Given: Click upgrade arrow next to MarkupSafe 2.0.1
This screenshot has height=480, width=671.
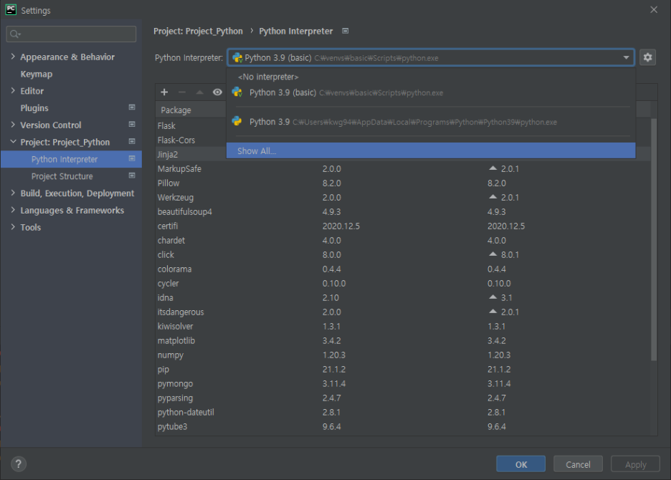Looking at the screenshot, I should [x=493, y=168].
